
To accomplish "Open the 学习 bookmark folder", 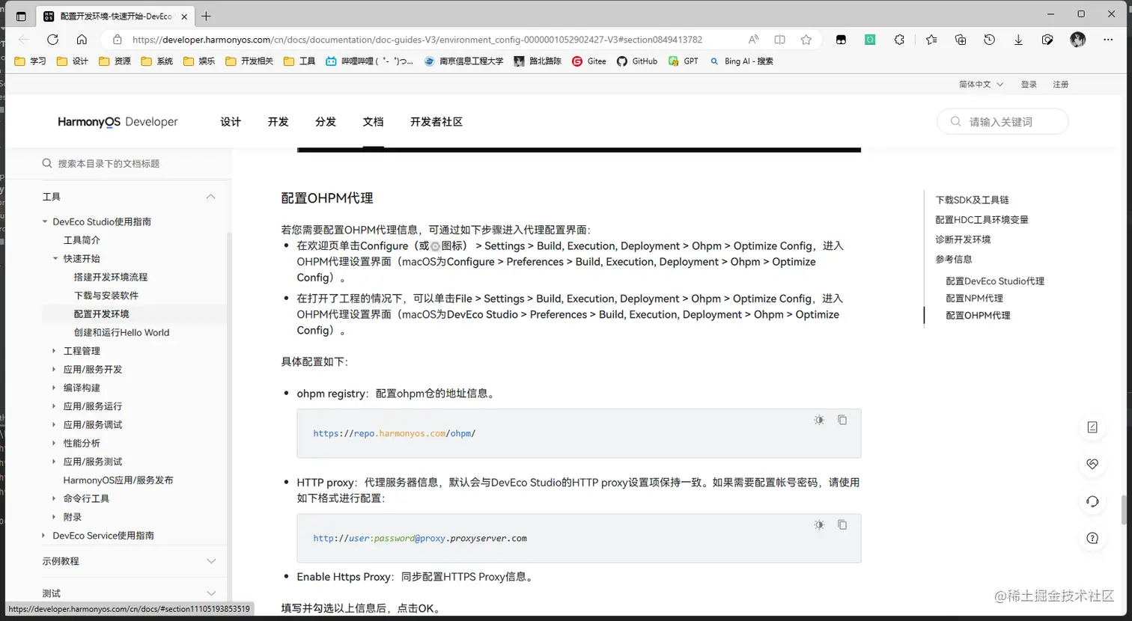I will pos(31,61).
